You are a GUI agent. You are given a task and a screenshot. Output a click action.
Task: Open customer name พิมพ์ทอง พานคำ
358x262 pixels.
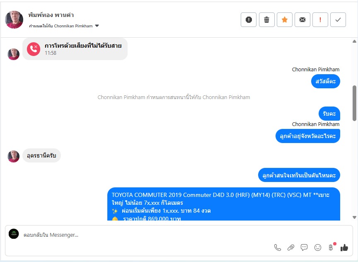[51, 15]
